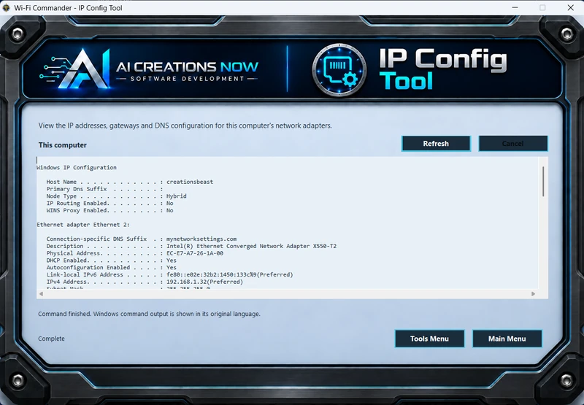This screenshot has height=405, width=584.
Task: Click the AI Creations Now logo
Action: point(149,69)
